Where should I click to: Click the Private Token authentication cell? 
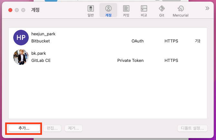coord(130,60)
